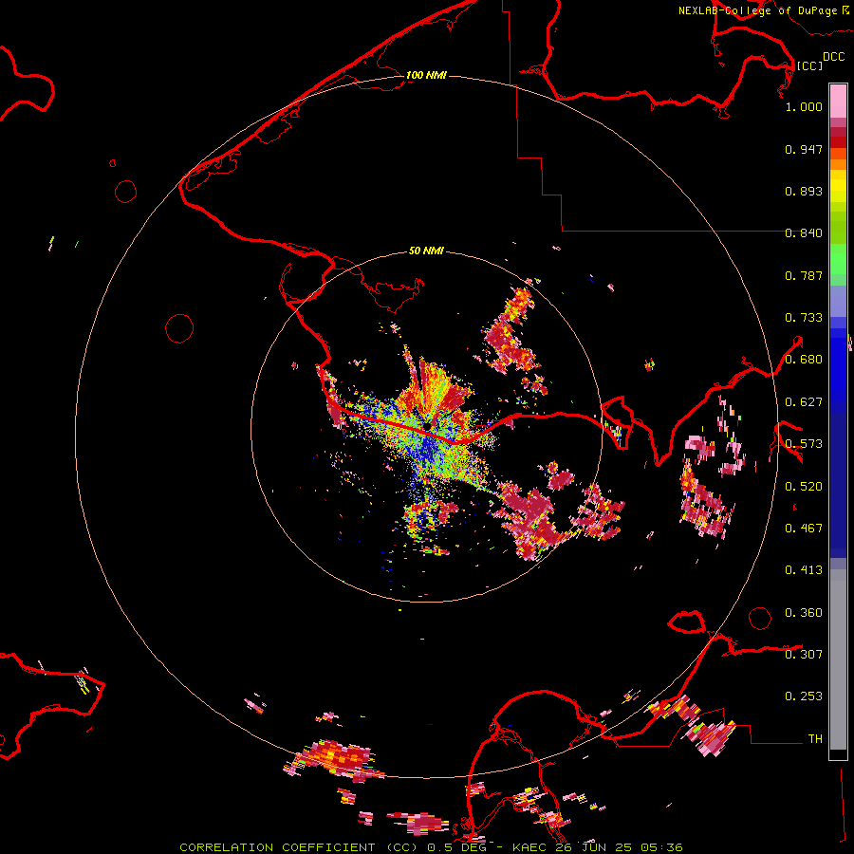854x854 pixels.
Task: Click the 100 NMI range ring label
Action: click(x=426, y=75)
